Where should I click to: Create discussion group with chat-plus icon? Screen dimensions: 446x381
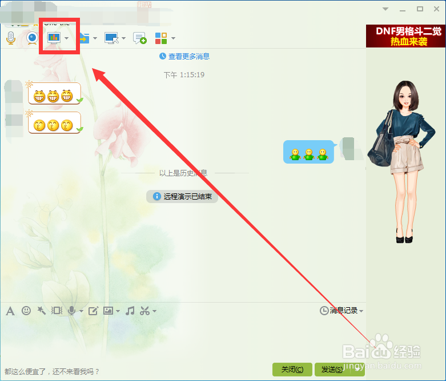pyautogui.click(x=140, y=38)
